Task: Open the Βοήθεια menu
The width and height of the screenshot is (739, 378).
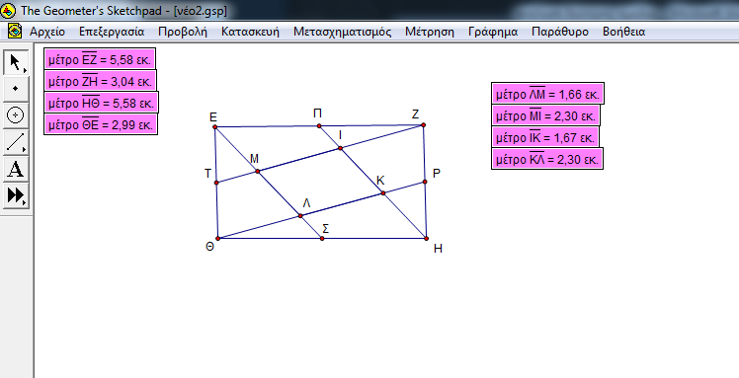Action: tap(624, 32)
